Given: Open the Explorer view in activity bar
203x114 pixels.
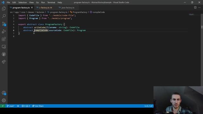Looking at the screenshot, I should [x=4, y=9].
